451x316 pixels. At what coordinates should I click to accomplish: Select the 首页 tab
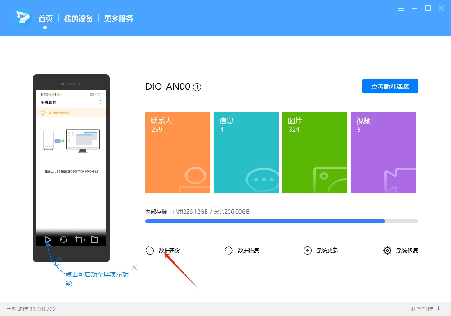(46, 19)
